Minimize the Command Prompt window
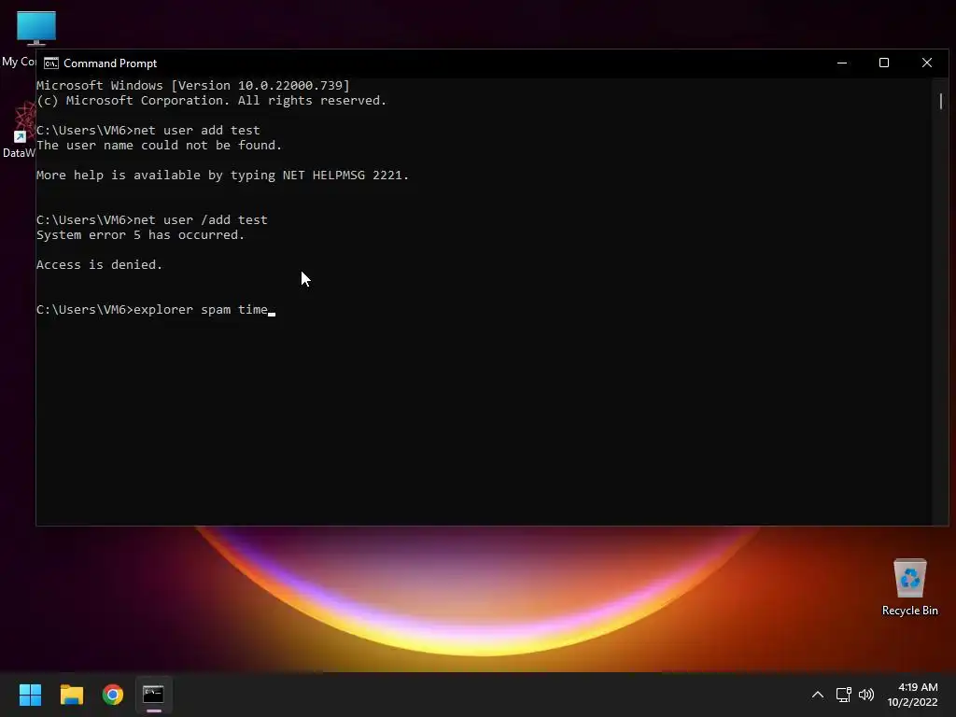956x717 pixels. pyautogui.click(x=842, y=63)
